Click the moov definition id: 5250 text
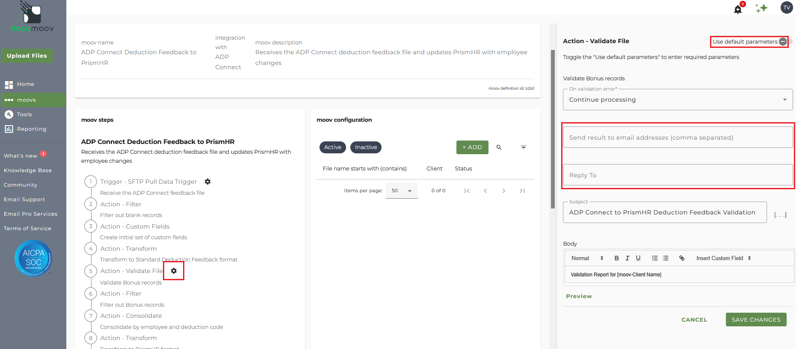Viewport: 796px width, 349px height. point(511,88)
